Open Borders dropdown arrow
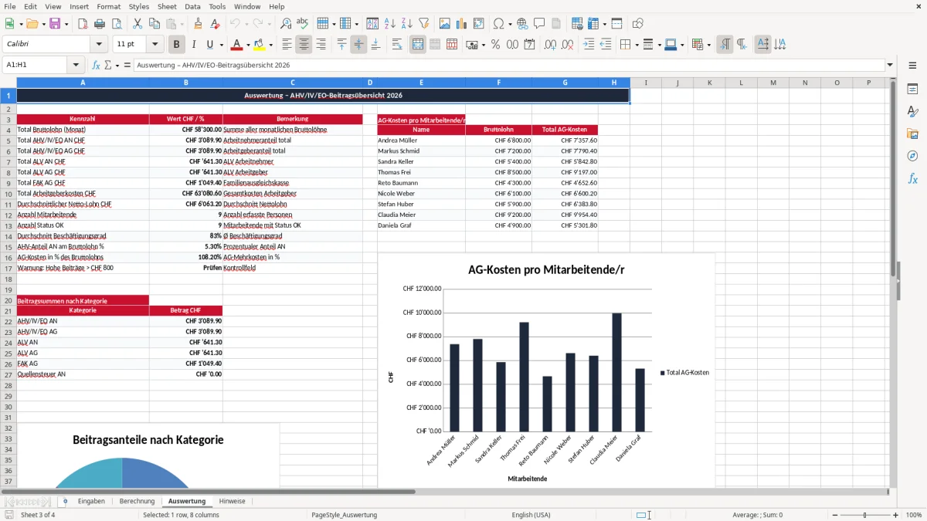This screenshot has width=927, height=521. (x=636, y=45)
